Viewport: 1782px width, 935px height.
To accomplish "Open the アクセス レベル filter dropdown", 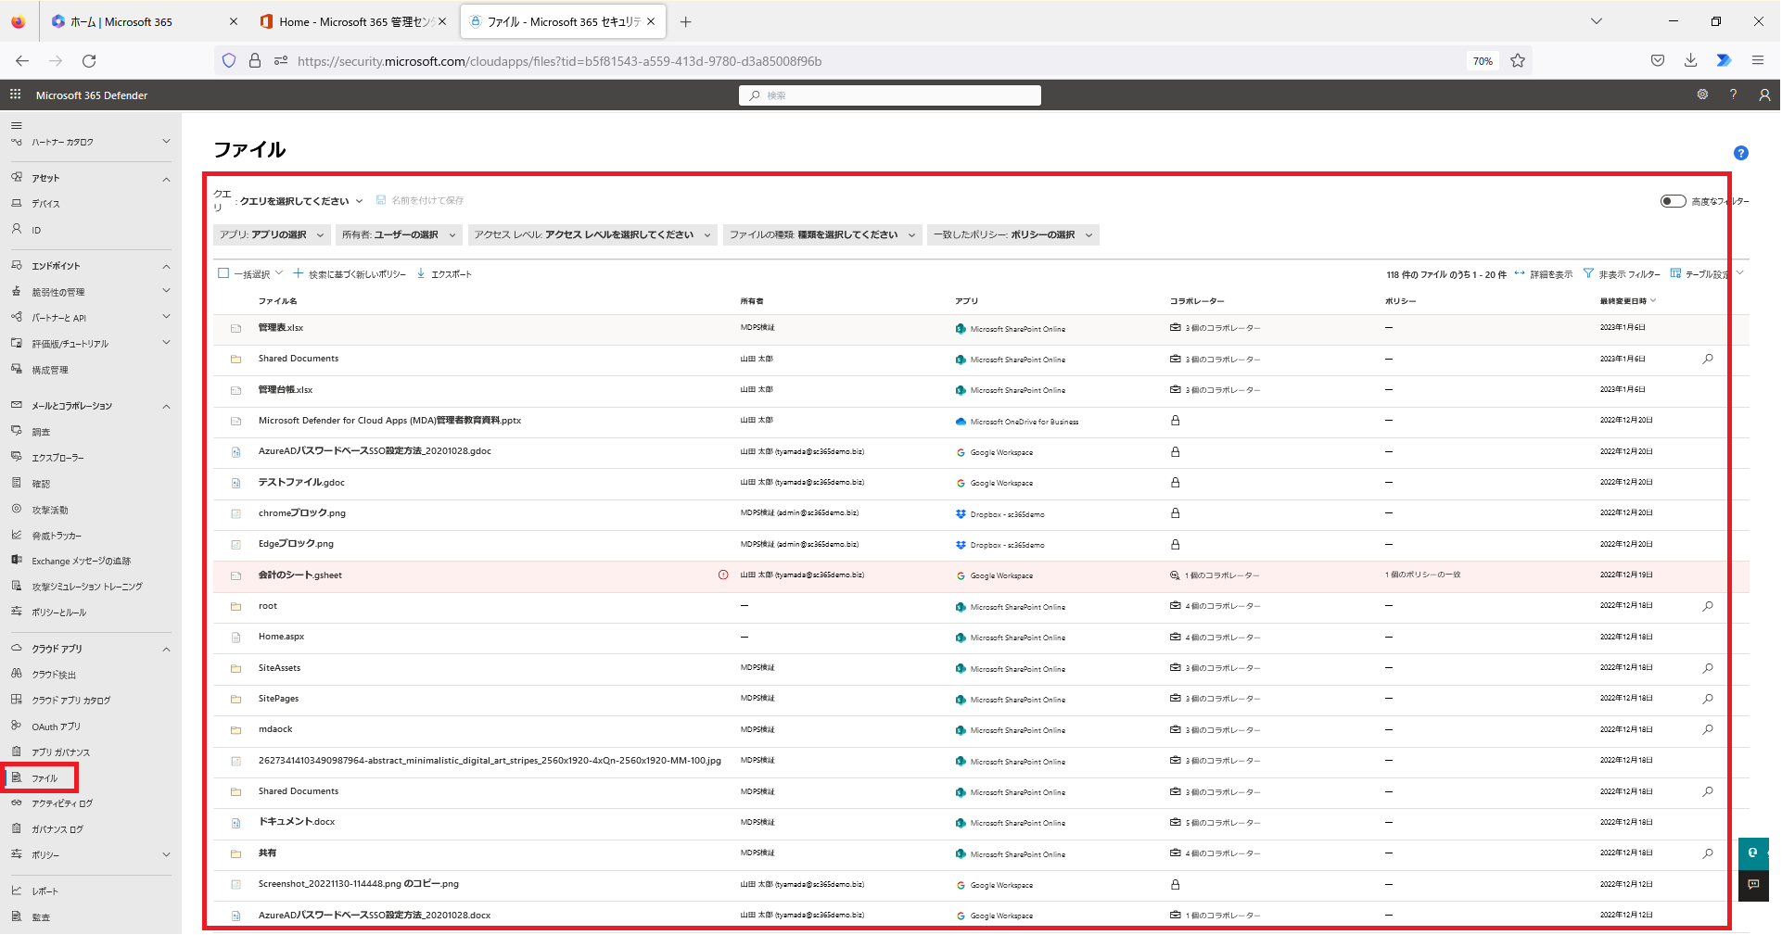I will tap(593, 235).
